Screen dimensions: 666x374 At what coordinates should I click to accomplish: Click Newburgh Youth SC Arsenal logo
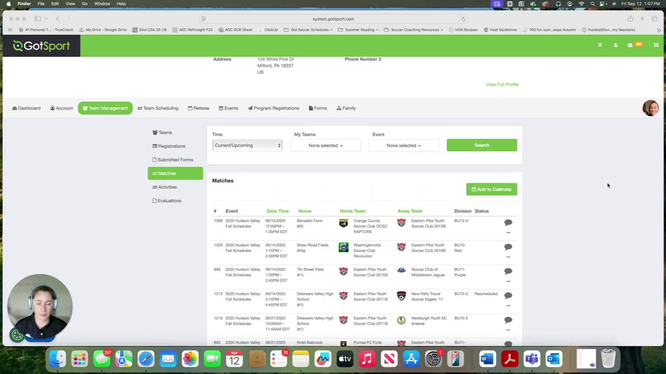pyautogui.click(x=401, y=320)
